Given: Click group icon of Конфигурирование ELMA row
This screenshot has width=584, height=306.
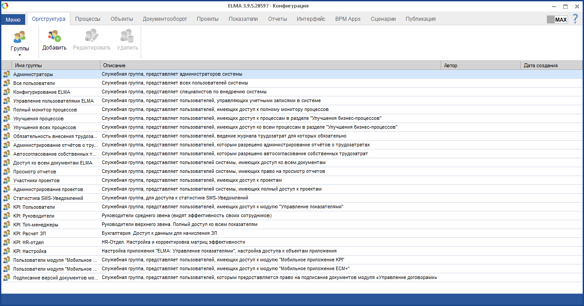Looking at the screenshot, I should (7, 92).
